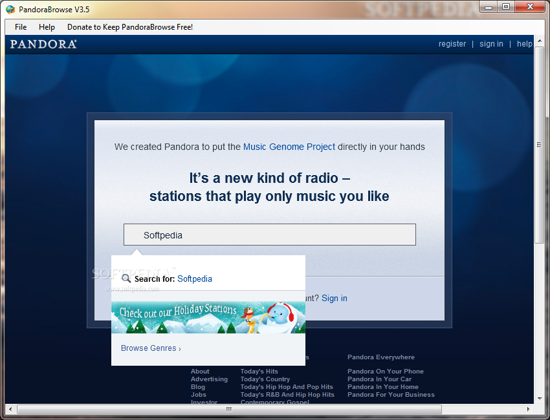
Task: Open Today's R&B And Hip Hop Hits
Action: [x=287, y=394]
